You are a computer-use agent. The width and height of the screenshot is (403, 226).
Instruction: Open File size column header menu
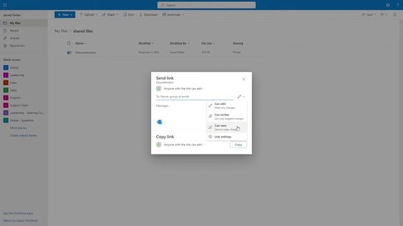pyautogui.click(x=208, y=43)
